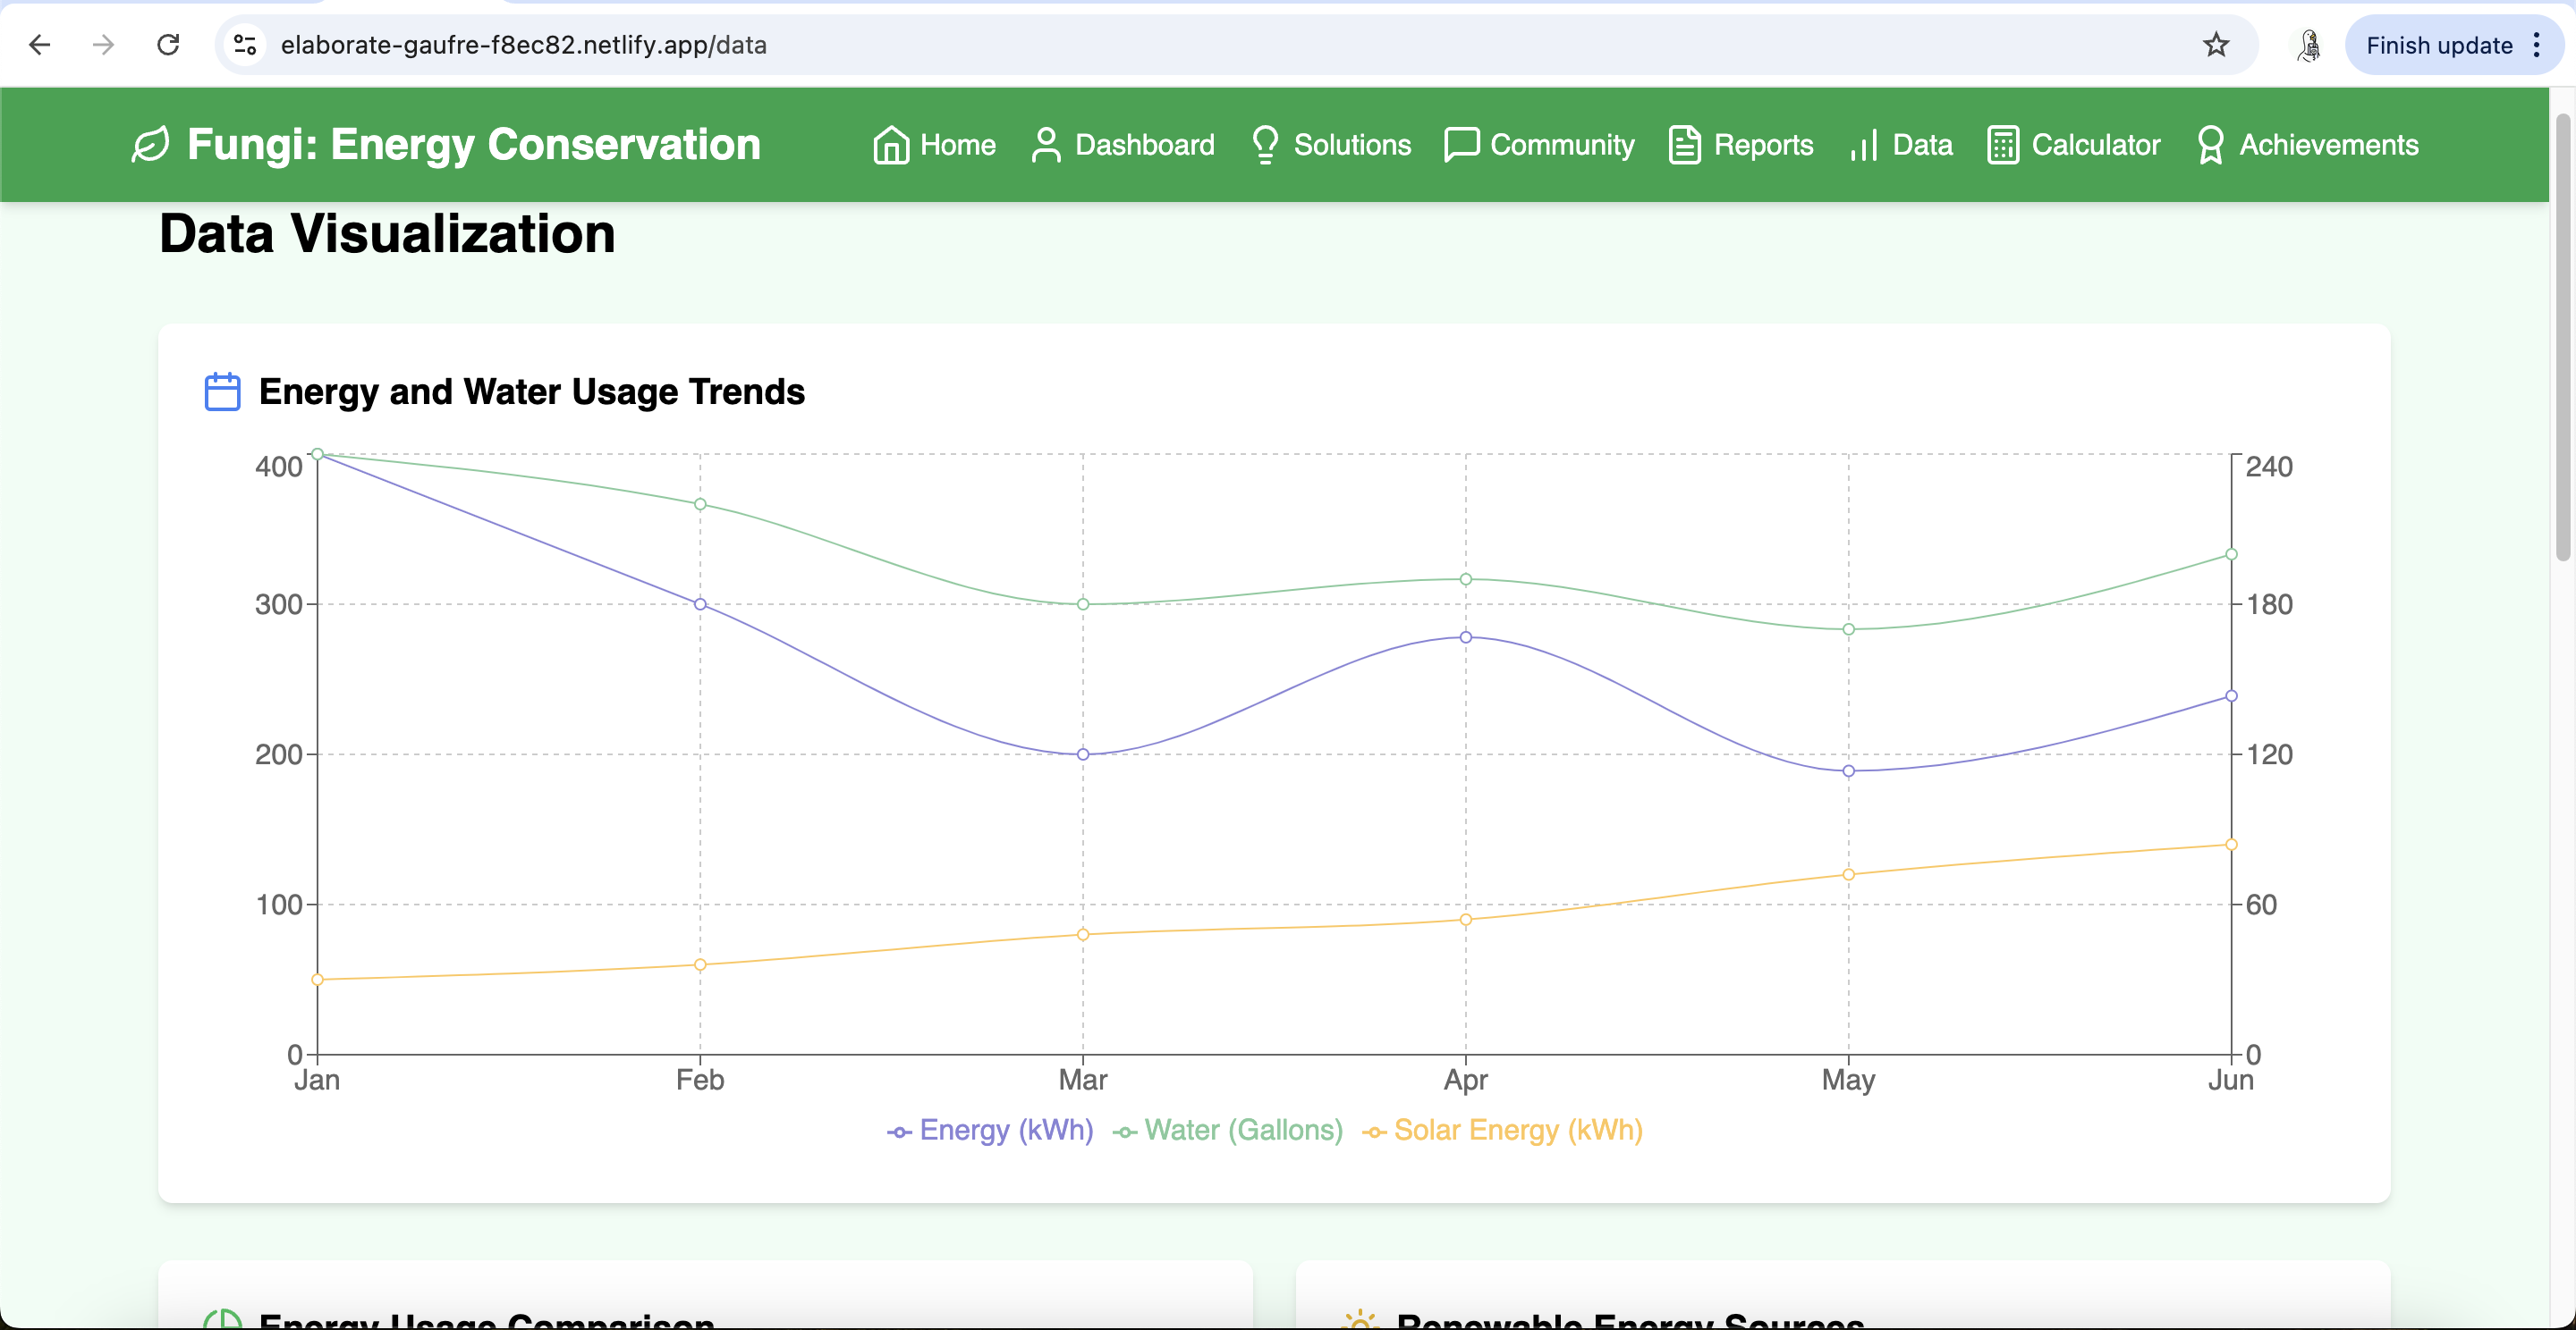Click the Home house icon
This screenshot has height=1330, width=2576.
tap(890, 145)
